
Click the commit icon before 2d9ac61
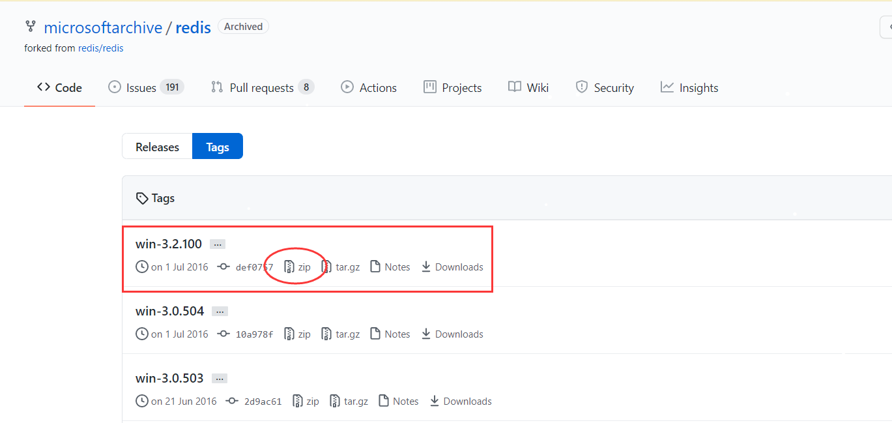pyautogui.click(x=232, y=401)
